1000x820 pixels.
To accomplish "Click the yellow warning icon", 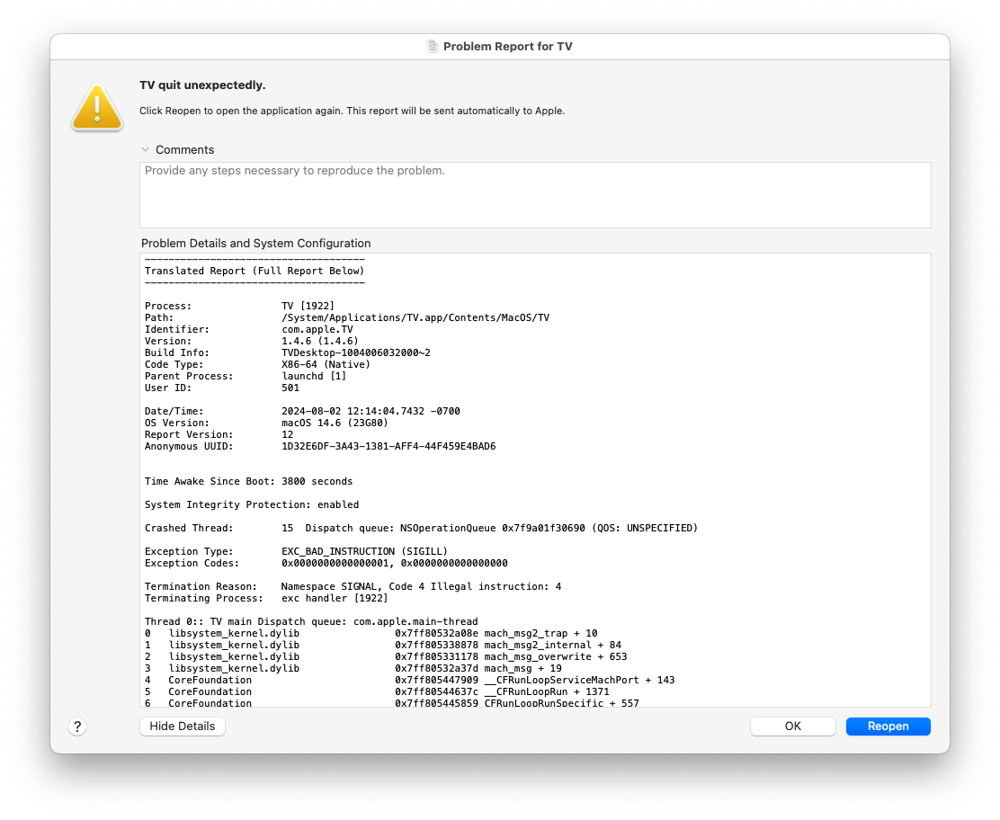I will [97, 107].
